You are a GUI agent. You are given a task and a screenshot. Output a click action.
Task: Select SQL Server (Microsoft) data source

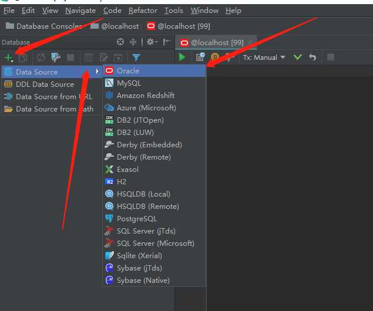click(154, 244)
